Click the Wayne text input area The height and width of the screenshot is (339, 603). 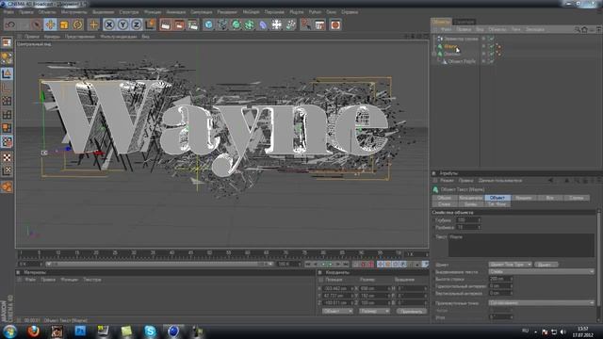click(521, 245)
